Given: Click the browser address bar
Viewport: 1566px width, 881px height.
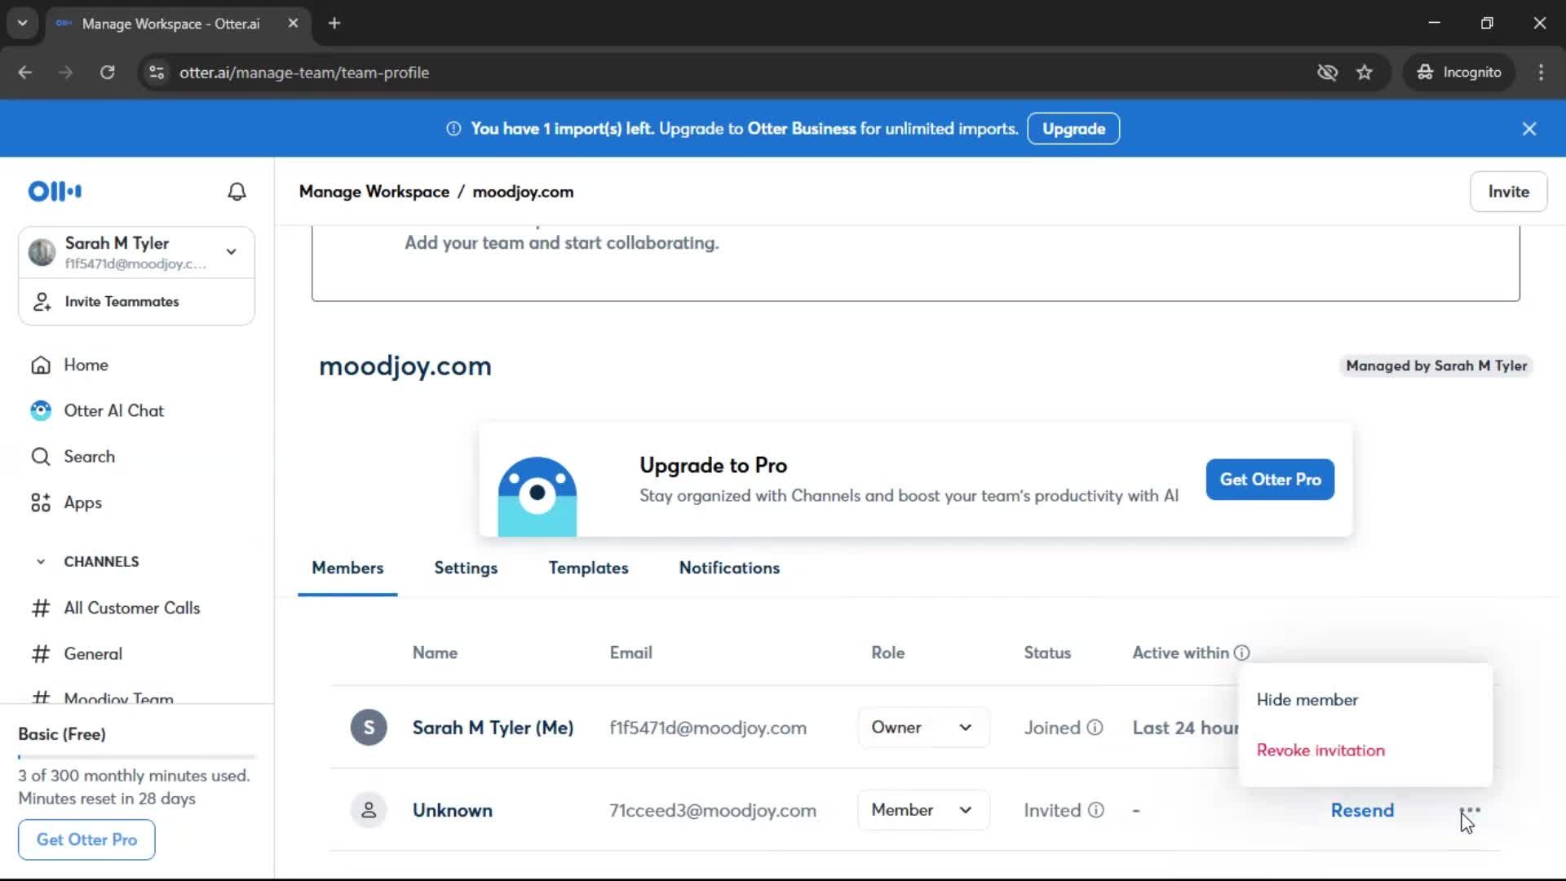Looking at the screenshot, I should 734,72.
